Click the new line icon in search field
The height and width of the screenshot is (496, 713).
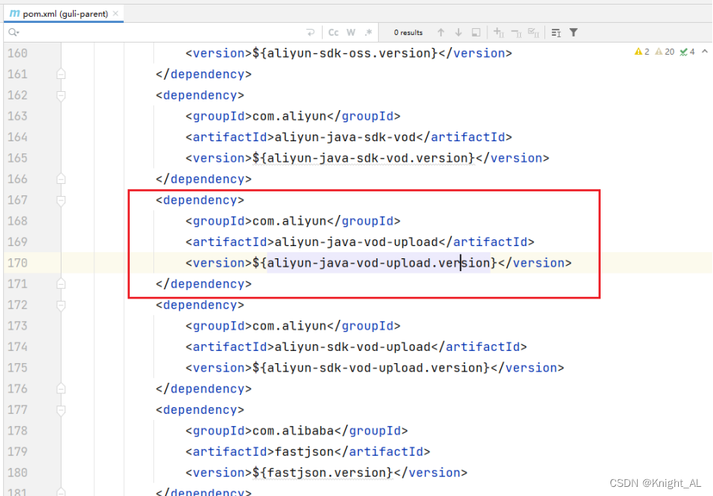pyautogui.click(x=310, y=33)
